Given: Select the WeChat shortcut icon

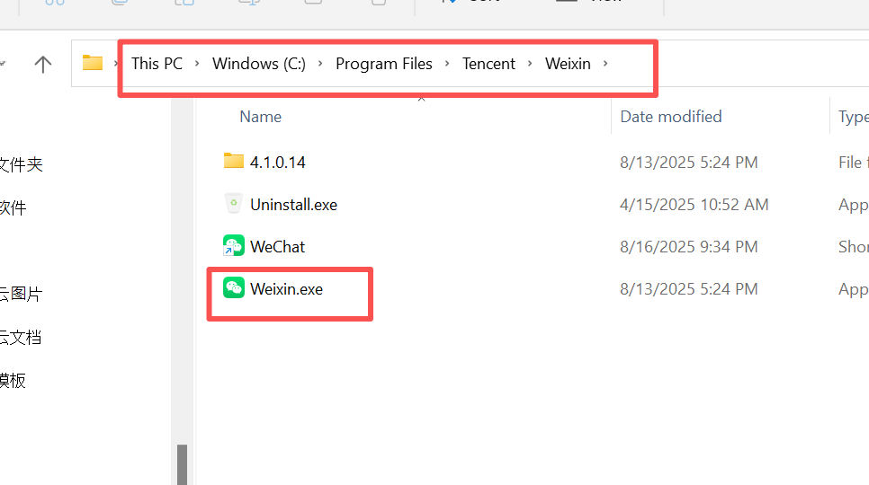Looking at the screenshot, I should point(233,245).
